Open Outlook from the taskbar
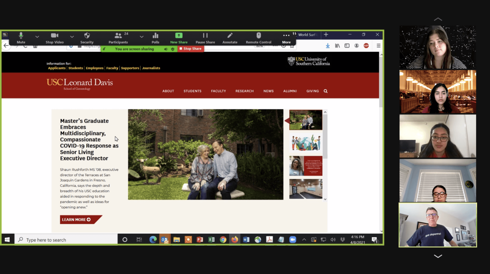Screen dimensions: 490x274 click(165, 240)
